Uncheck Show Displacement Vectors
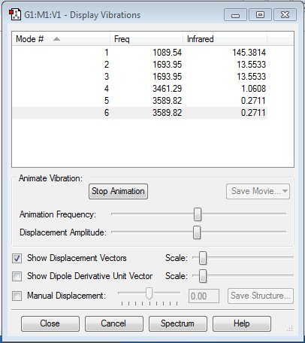This screenshot has height=343, width=305. [x=17, y=258]
